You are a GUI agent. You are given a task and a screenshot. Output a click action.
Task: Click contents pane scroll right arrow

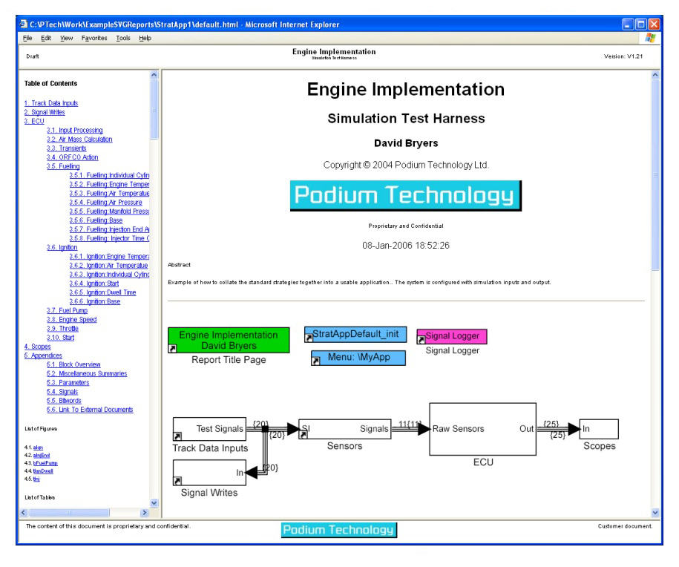pyautogui.click(x=145, y=512)
